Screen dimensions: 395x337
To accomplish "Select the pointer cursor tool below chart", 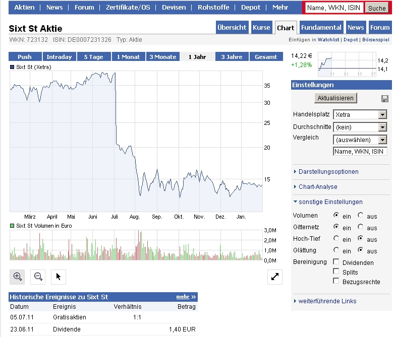I will point(59,277).
